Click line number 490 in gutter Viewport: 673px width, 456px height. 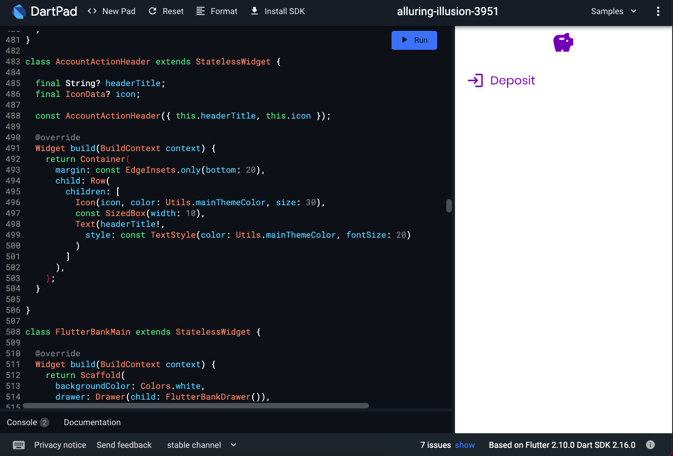point(13,138)
